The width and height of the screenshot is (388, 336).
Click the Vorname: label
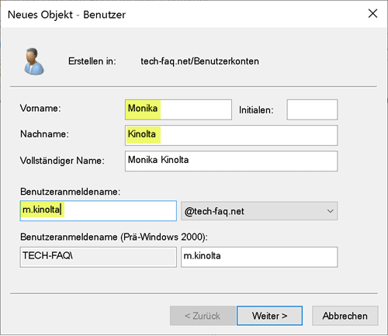[40, 108]
